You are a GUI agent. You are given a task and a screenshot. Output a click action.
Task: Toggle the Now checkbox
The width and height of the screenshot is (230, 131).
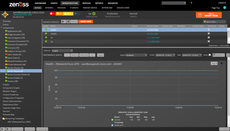coord(210,55)
